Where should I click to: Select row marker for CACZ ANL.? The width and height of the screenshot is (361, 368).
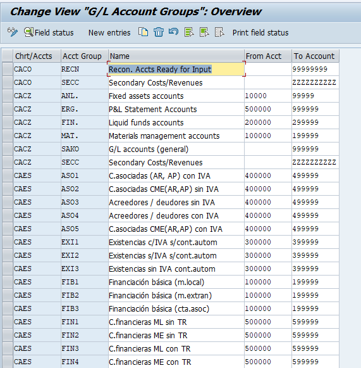8,96
